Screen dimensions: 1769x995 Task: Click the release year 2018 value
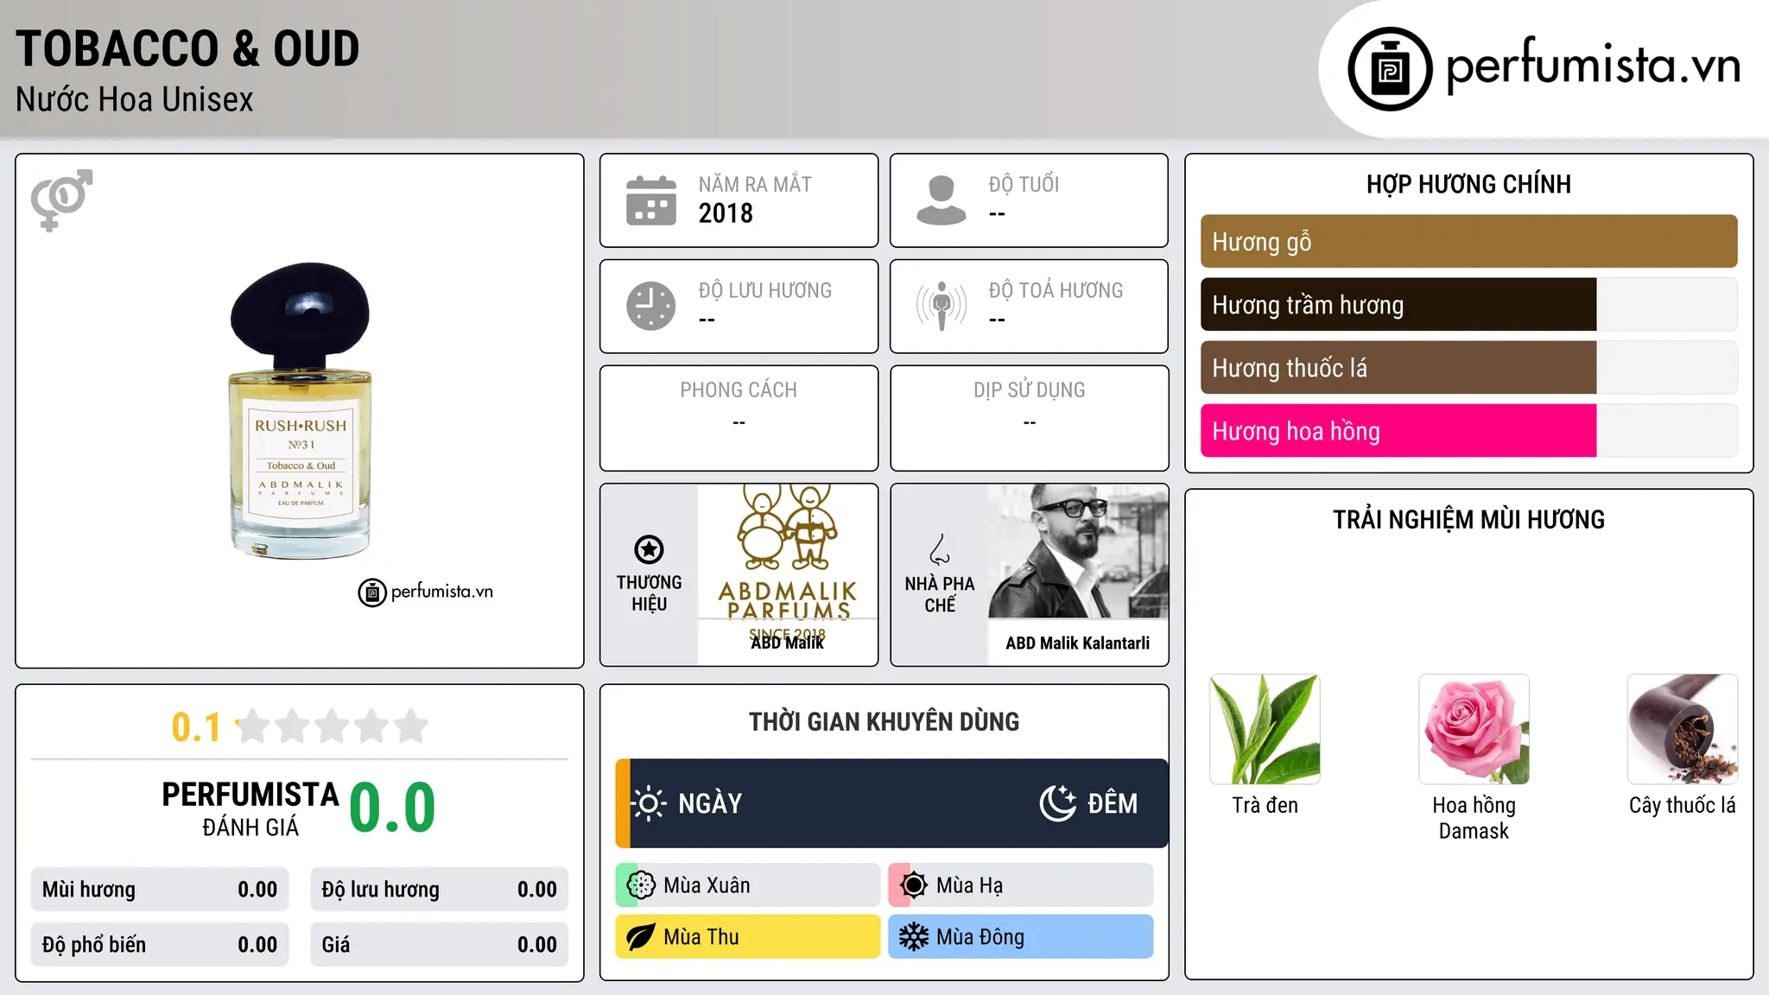click(x=726, y=213)
